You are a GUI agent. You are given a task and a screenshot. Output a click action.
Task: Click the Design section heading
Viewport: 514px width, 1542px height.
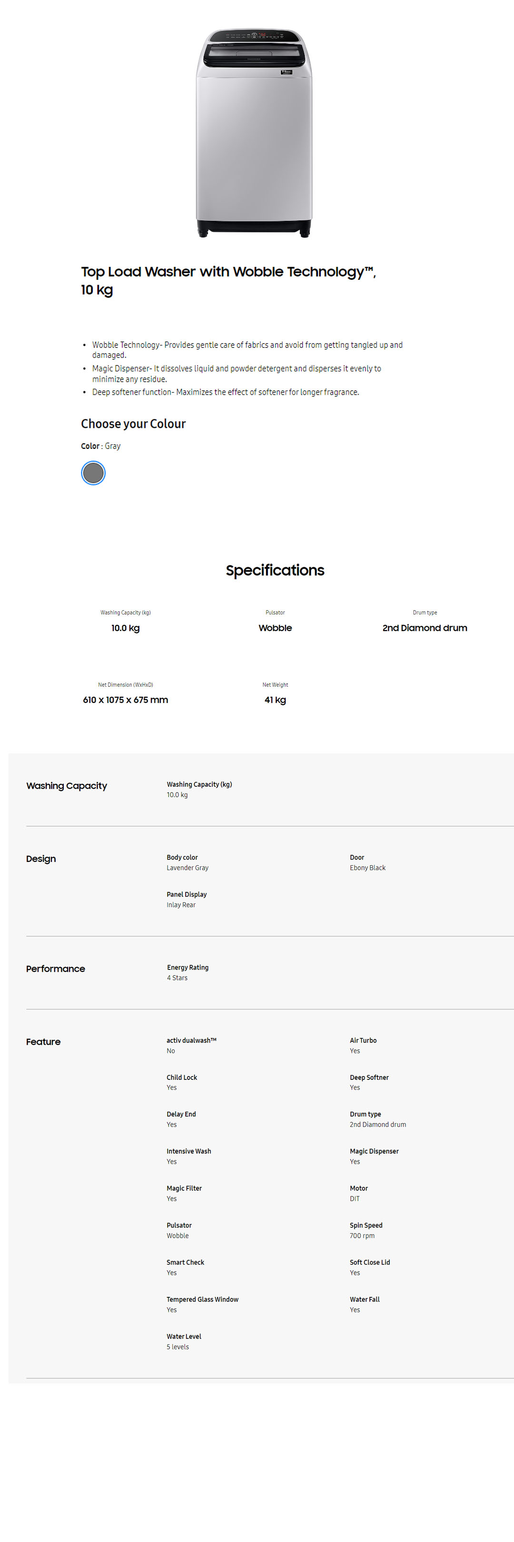tap(40, 859)
